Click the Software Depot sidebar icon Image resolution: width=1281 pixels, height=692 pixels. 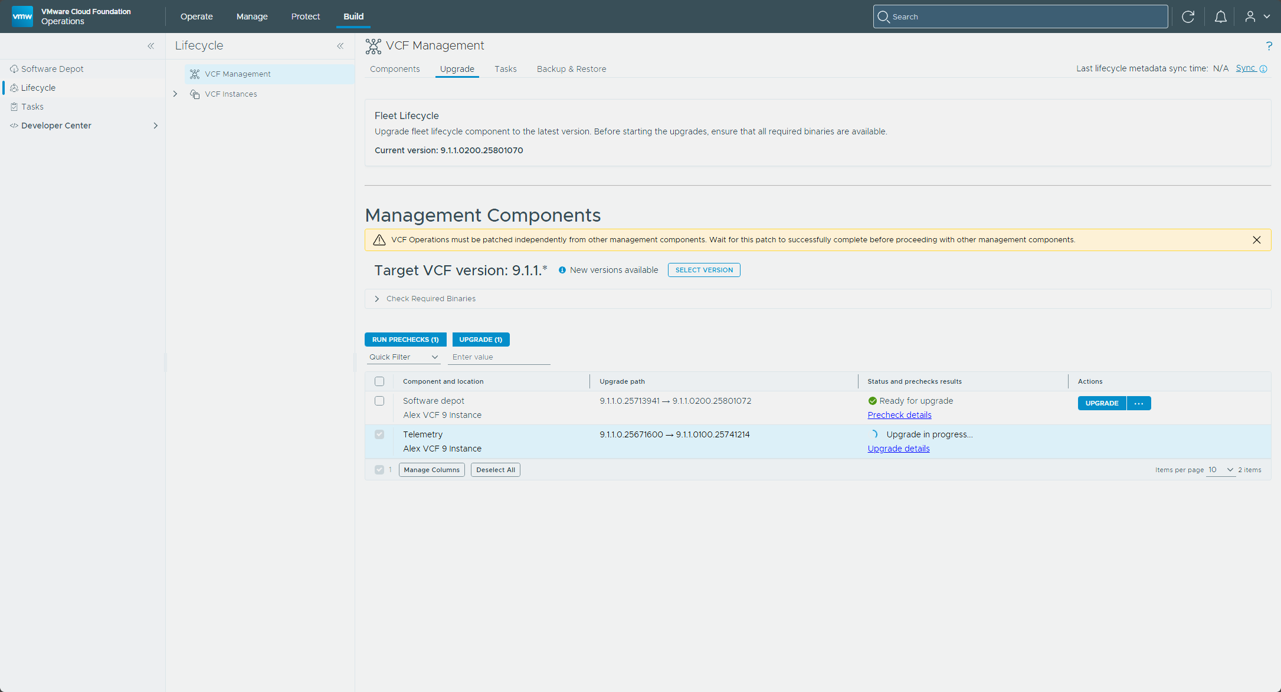[x=14, y=69]
